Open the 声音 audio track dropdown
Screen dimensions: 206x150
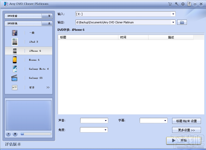click(x=106, y=120)
